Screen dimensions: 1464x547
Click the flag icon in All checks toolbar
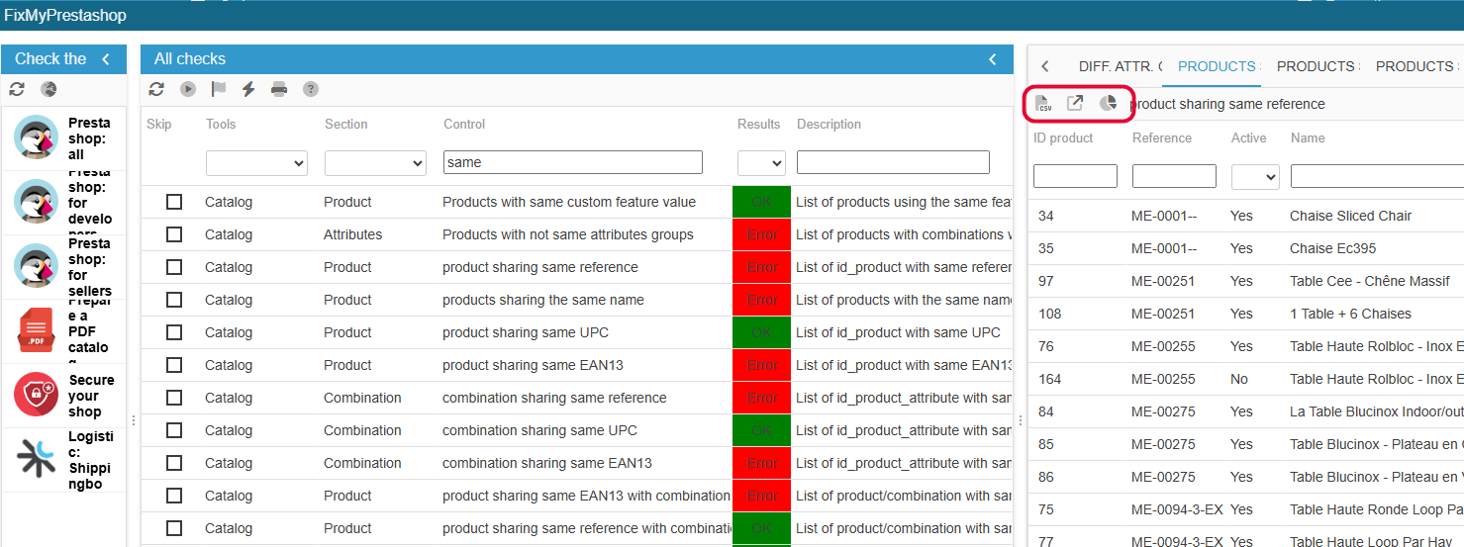point(219,89)
